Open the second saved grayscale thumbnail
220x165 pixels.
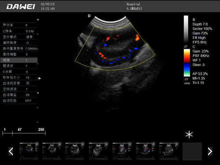coord(51,151)
